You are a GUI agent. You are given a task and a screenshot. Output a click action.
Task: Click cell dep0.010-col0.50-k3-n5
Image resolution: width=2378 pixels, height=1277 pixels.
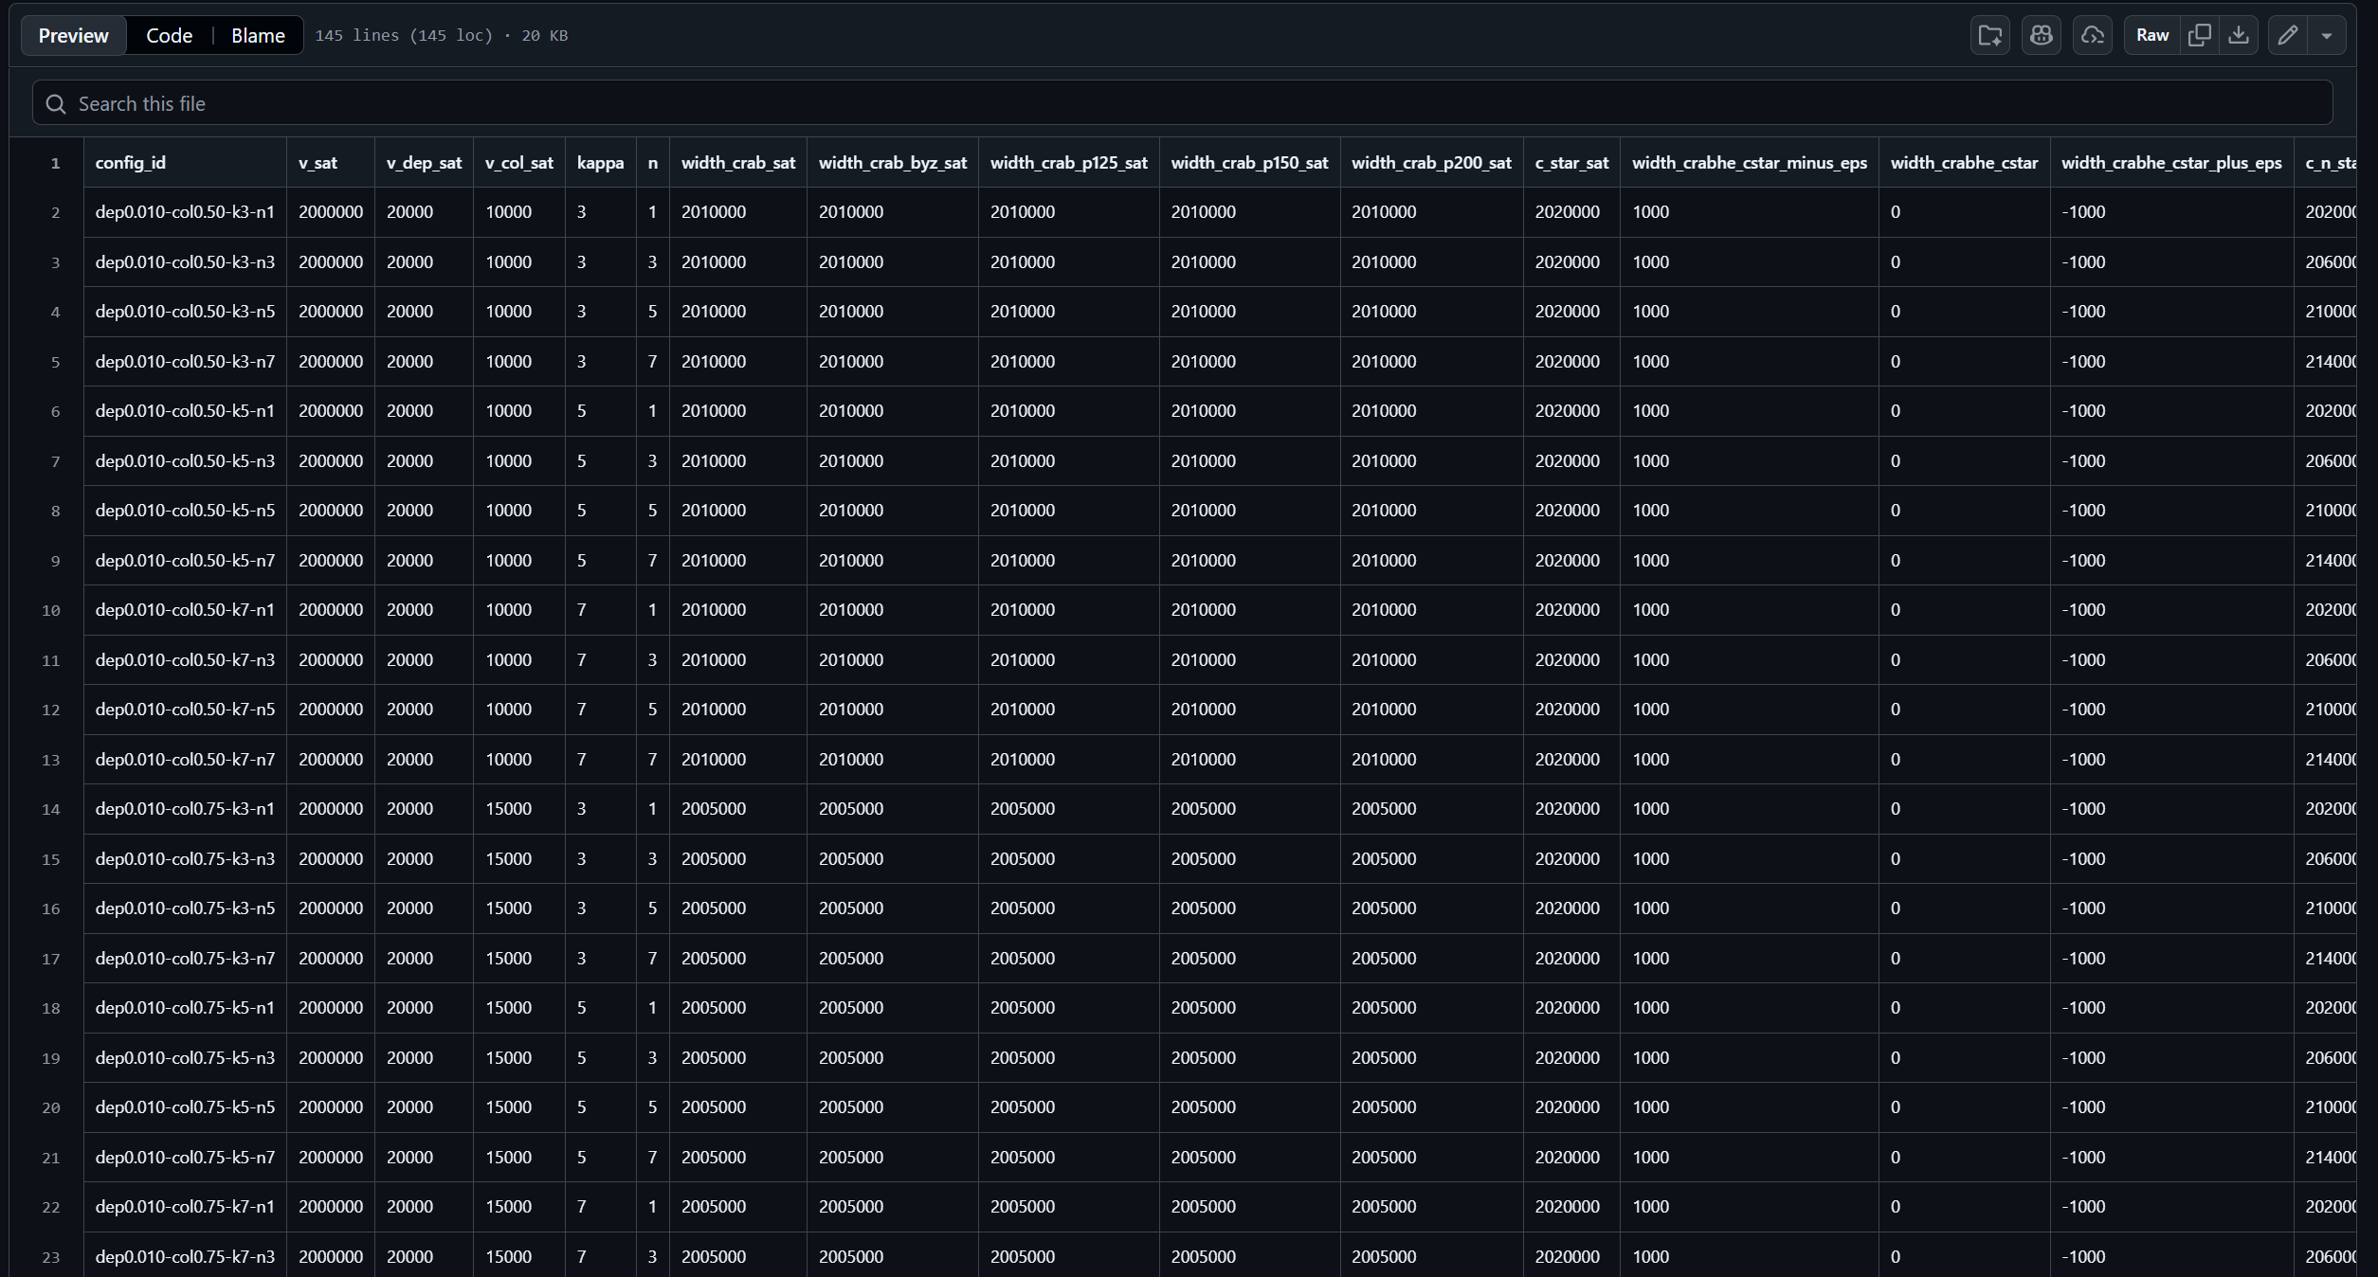click(x=185, y=312)
